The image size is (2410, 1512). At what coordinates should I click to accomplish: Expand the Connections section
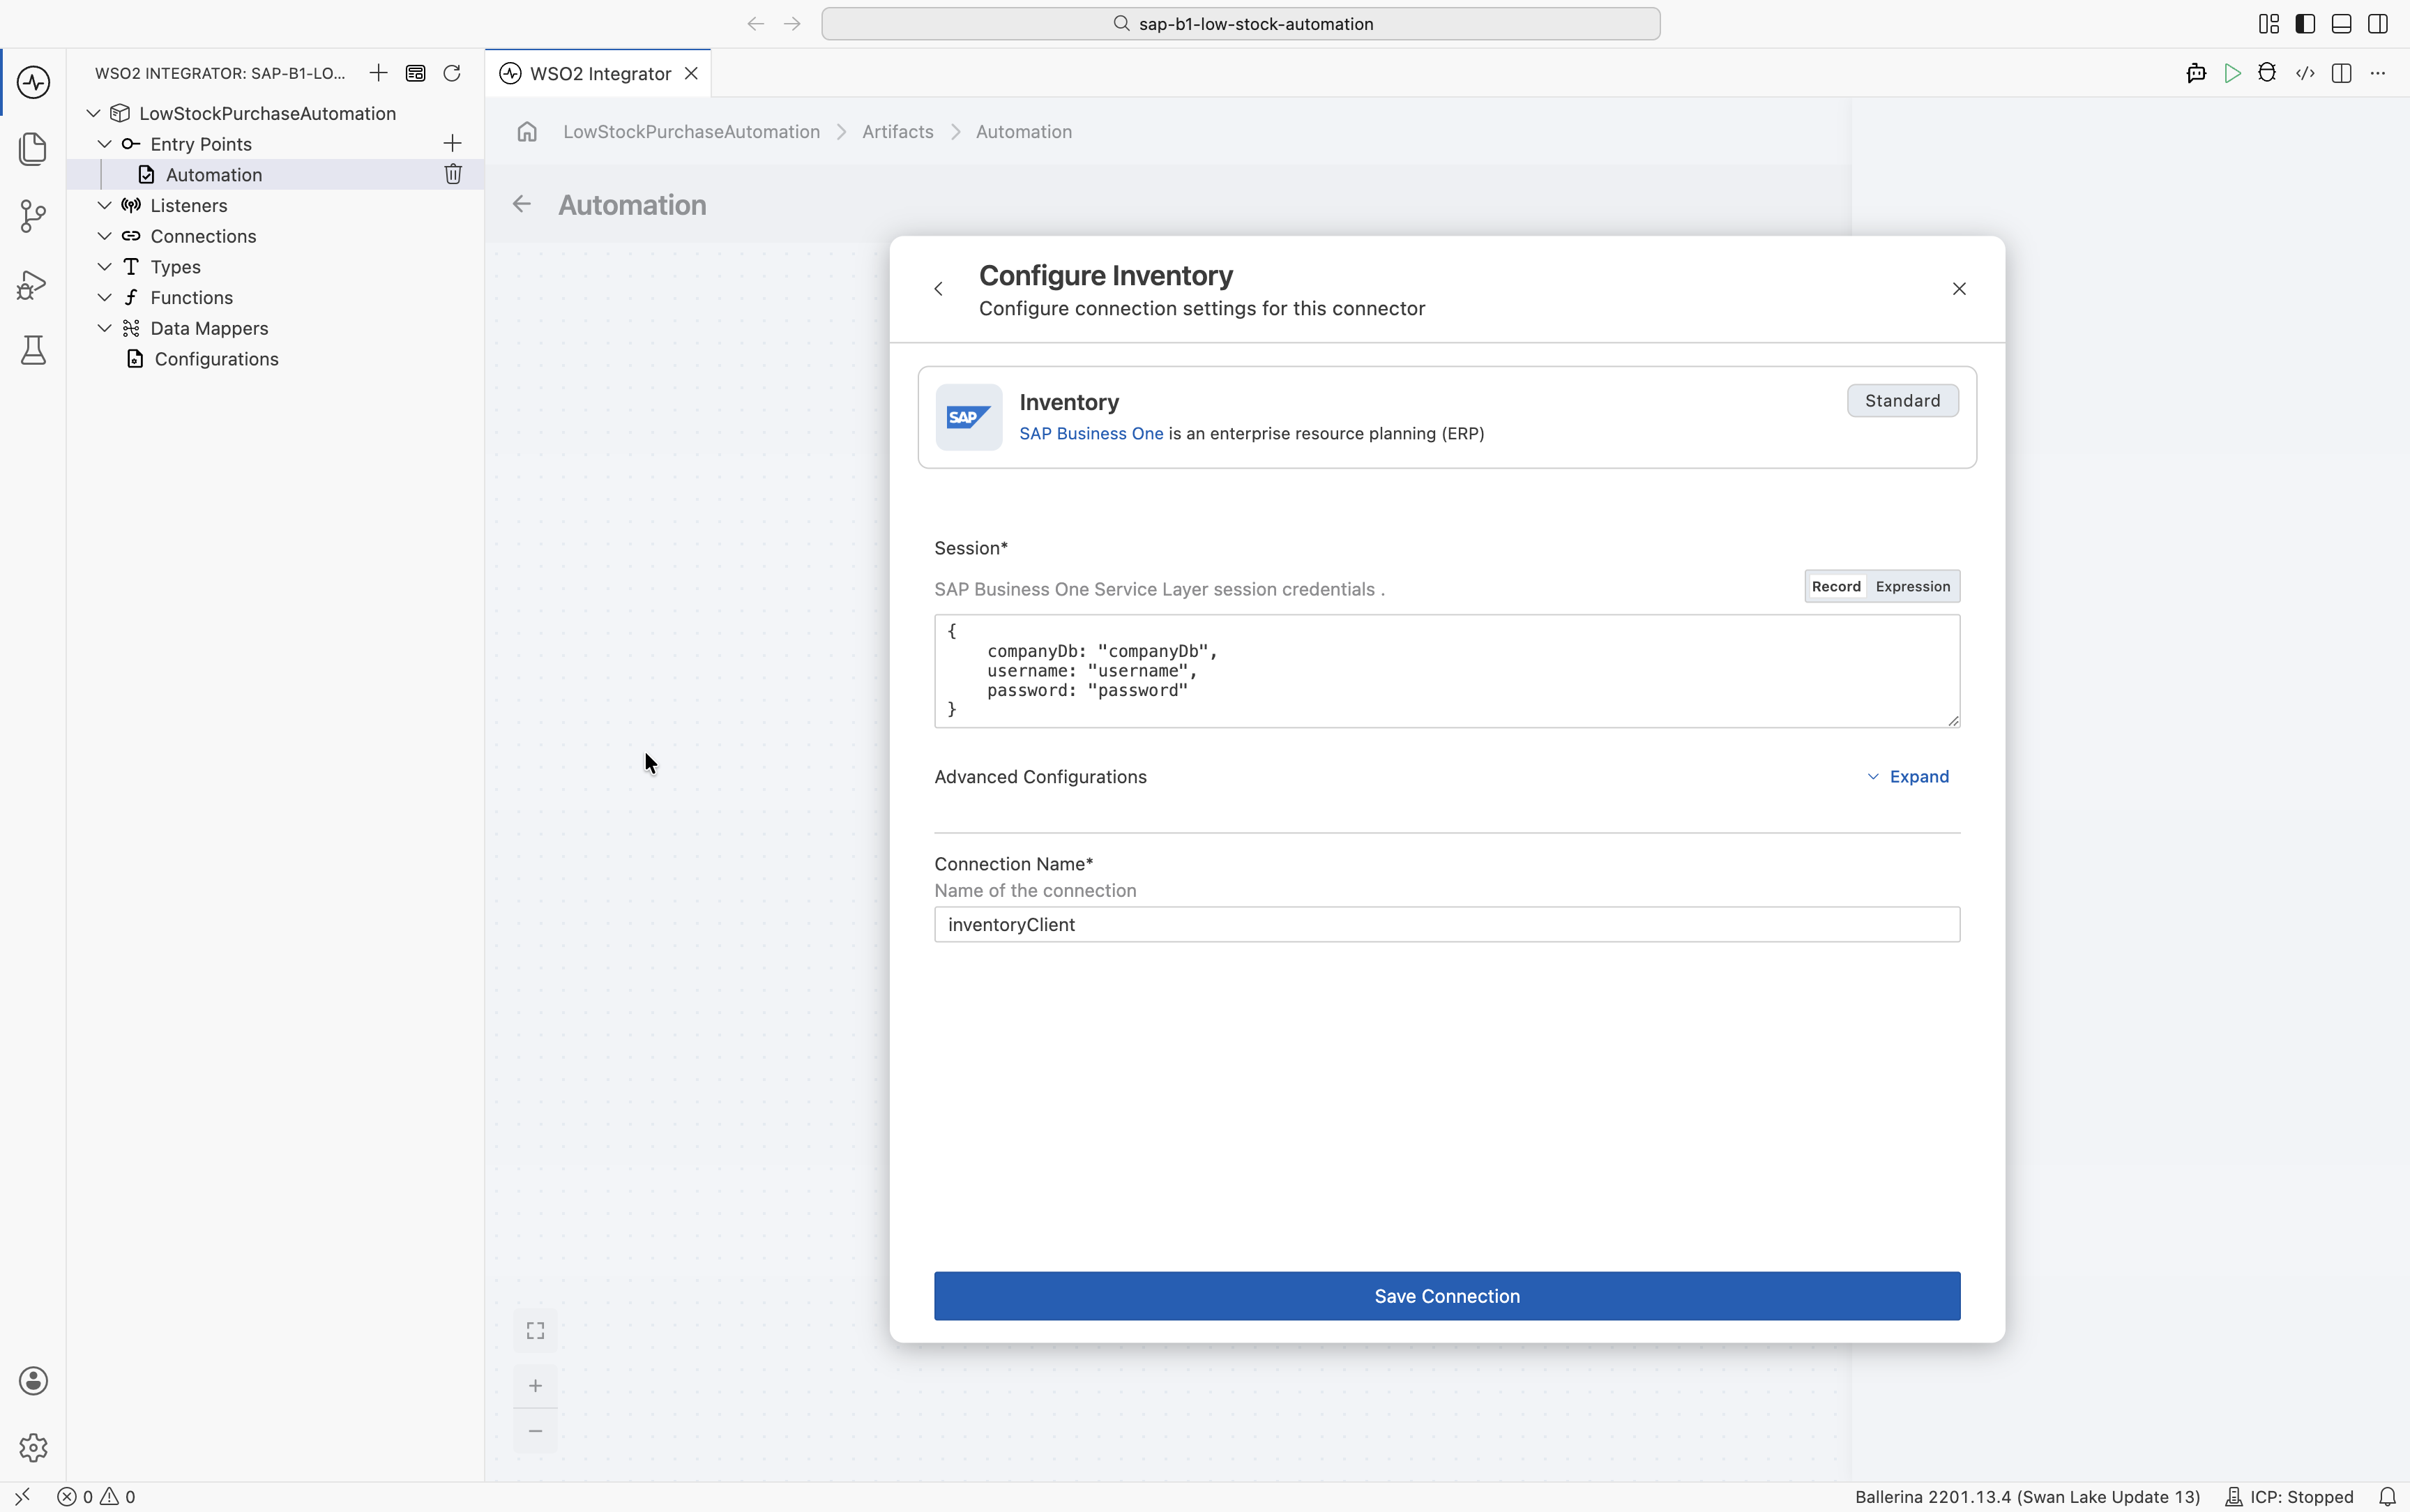(104, 236)
